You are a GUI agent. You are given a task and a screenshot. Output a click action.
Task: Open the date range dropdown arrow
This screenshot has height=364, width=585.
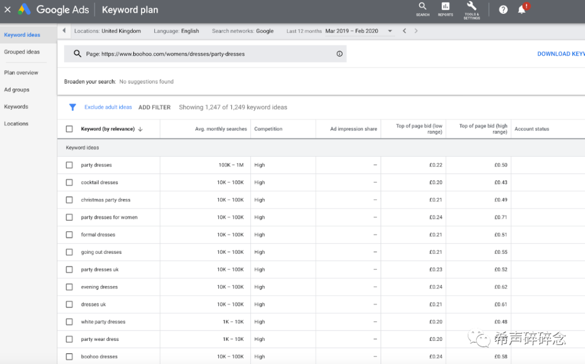point(390,31)
